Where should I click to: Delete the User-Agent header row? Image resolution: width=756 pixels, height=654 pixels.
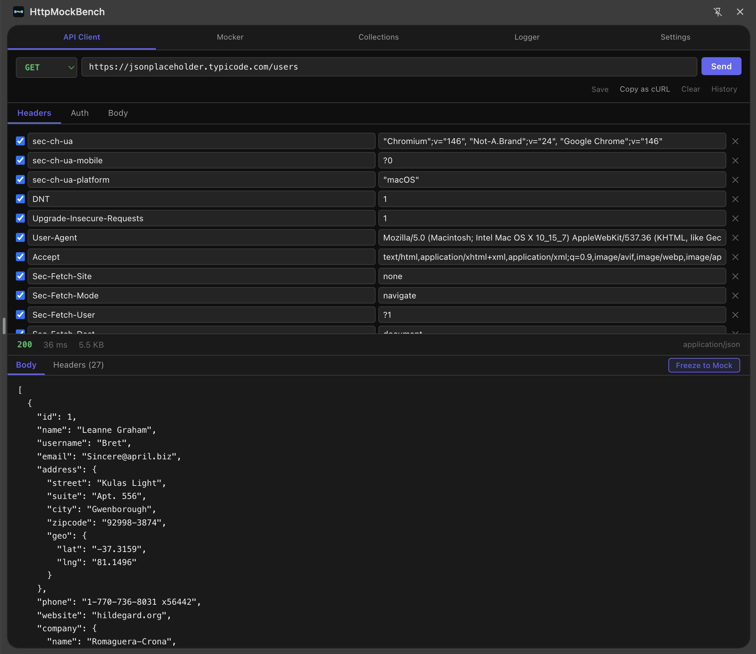(735, 238)
